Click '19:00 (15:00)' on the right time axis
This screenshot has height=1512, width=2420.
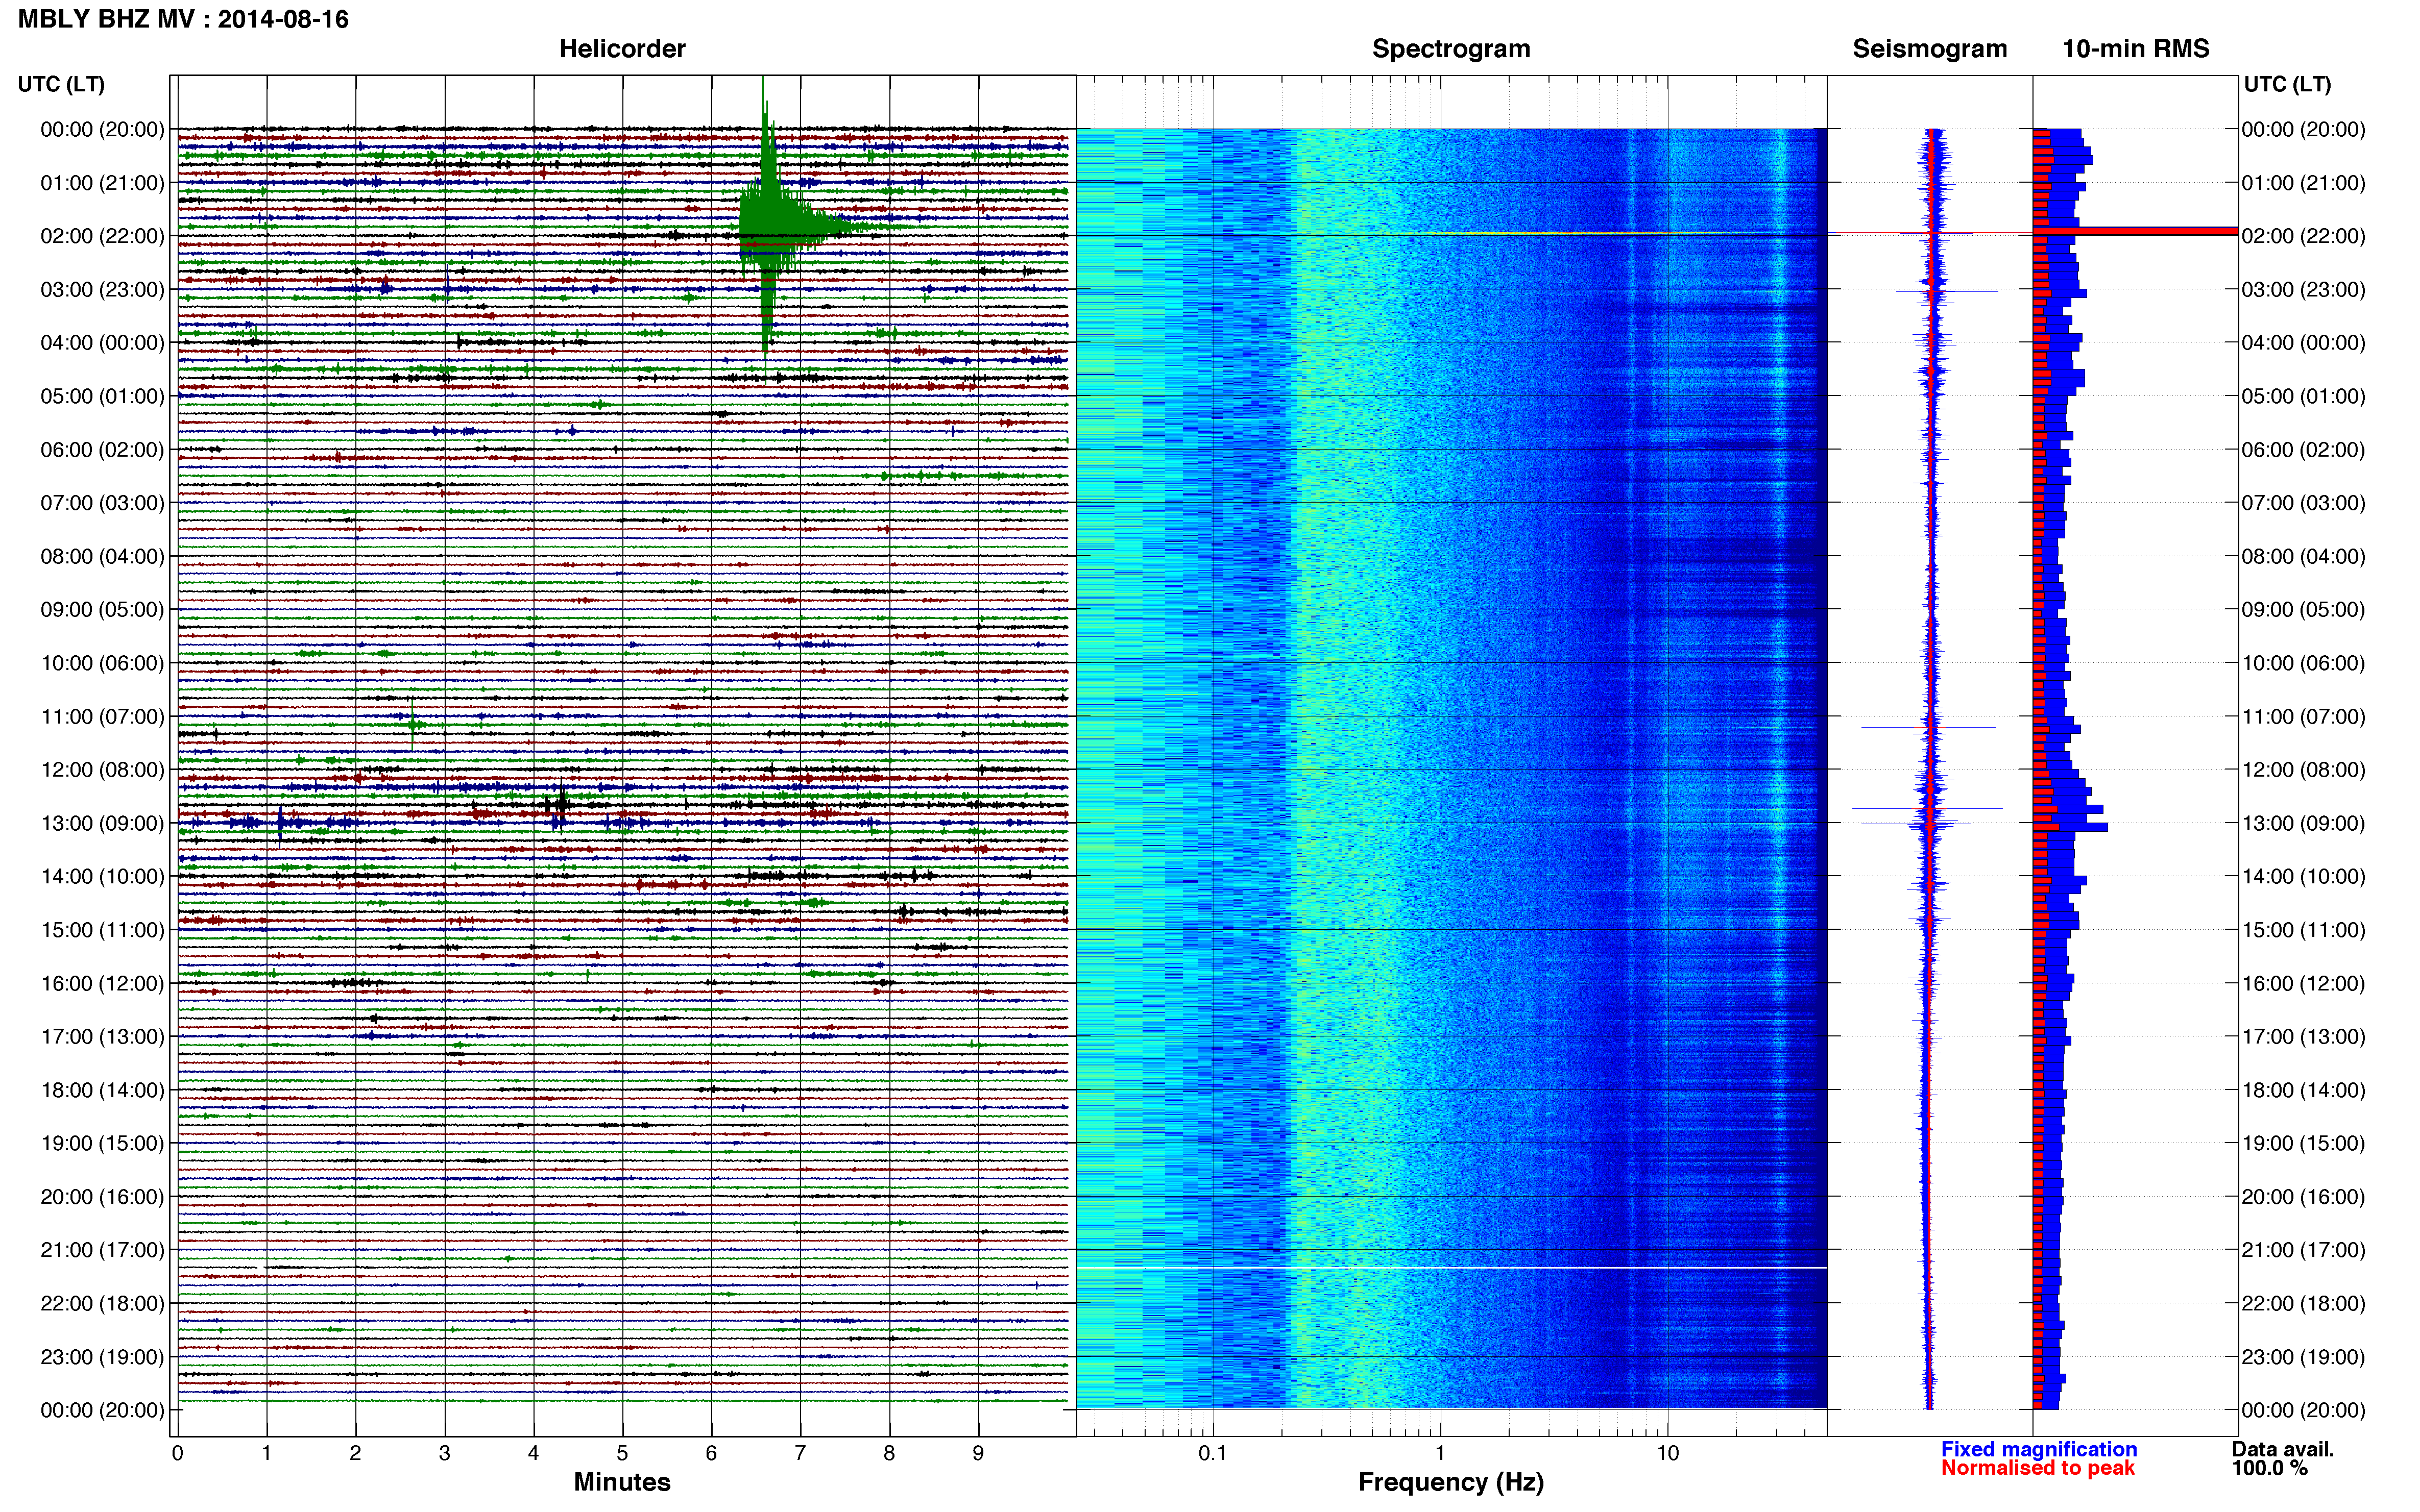click(2303, 1143)
